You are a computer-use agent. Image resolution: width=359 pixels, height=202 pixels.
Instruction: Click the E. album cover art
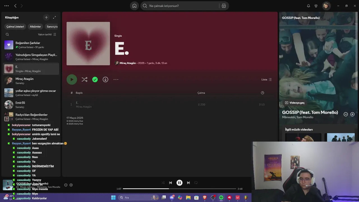click(88, 43)
